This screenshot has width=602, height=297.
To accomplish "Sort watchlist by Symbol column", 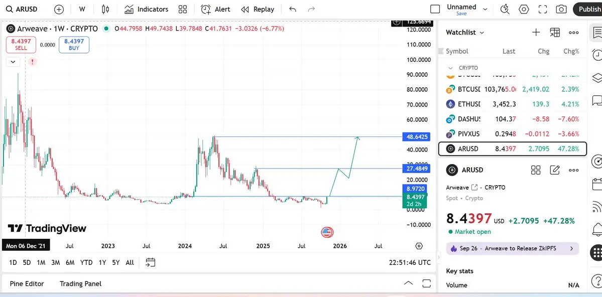I will [x=457, y=51].
